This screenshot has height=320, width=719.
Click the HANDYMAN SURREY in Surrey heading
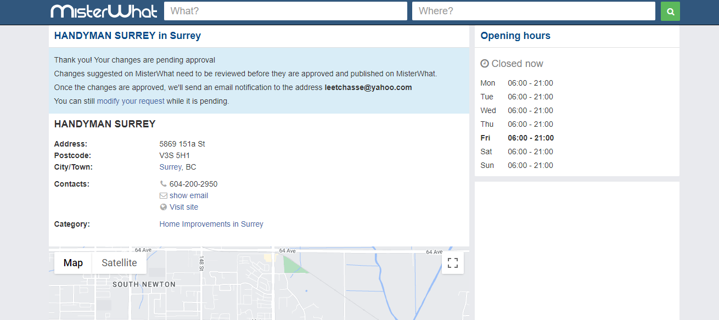coord(127,36)
